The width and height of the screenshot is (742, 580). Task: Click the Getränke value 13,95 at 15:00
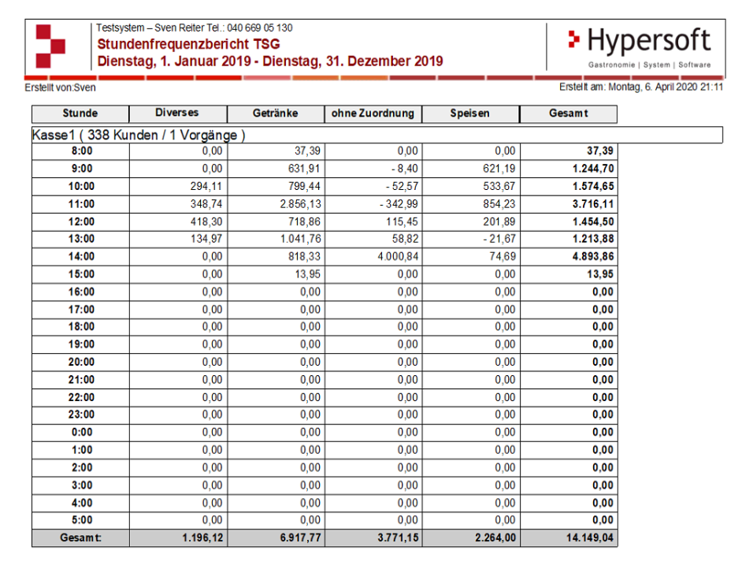point(307,274)
